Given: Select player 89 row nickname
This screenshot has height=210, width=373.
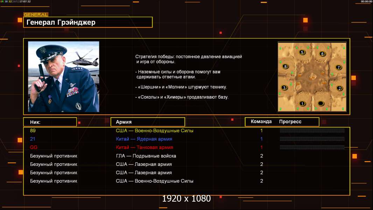Looking at the screenshot, I should coord(33,131).
